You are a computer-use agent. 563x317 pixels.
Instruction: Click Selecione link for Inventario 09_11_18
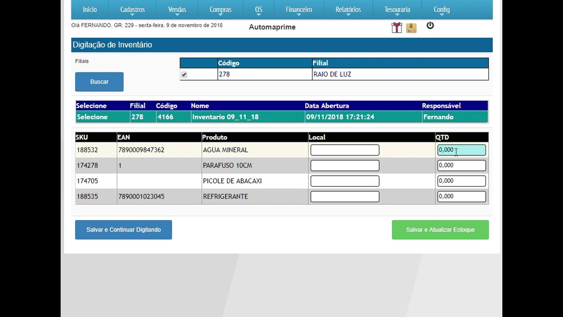coord(92,117)
